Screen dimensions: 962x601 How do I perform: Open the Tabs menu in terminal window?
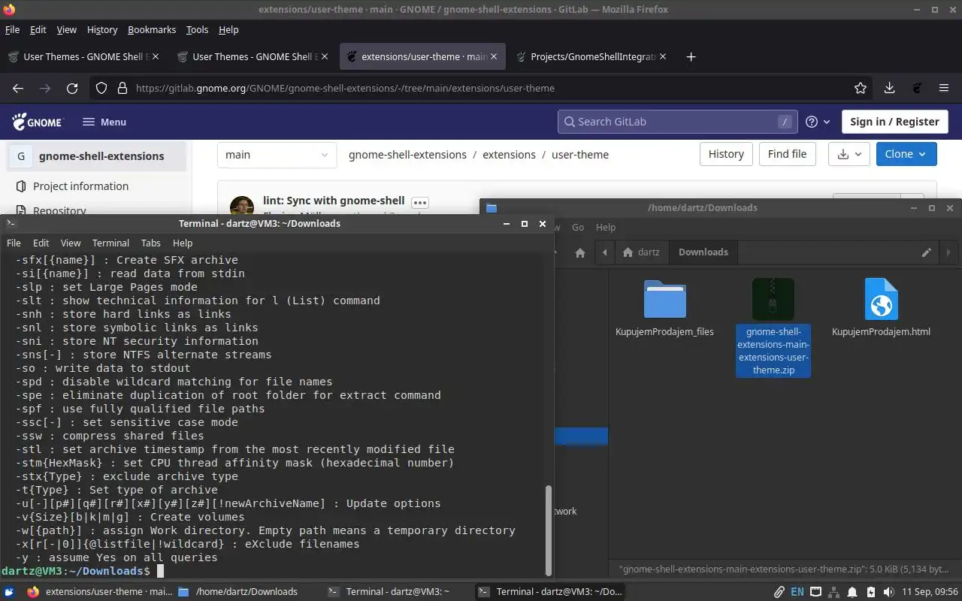pyautogui.click(x=151, y=243)
